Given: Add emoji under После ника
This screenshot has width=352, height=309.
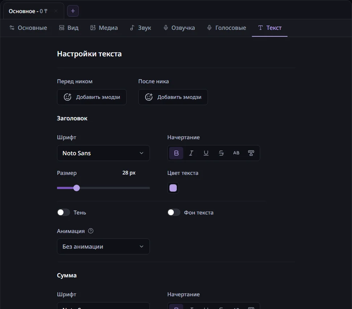Looking at the screenshot, I should (173, 97).
